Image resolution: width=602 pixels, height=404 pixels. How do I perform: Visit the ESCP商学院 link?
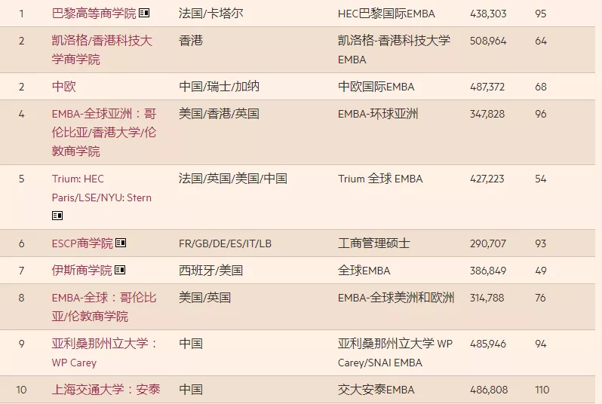81,243
